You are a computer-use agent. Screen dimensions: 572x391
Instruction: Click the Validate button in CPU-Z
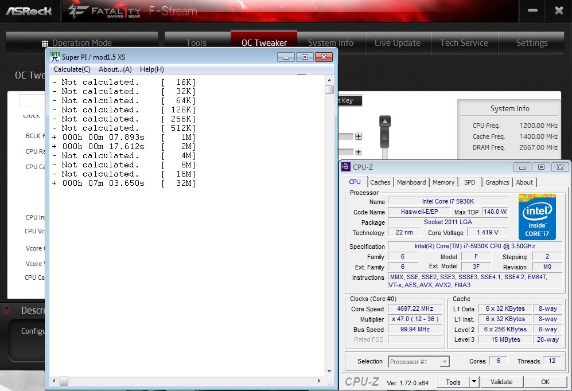[x=501, y=382]
